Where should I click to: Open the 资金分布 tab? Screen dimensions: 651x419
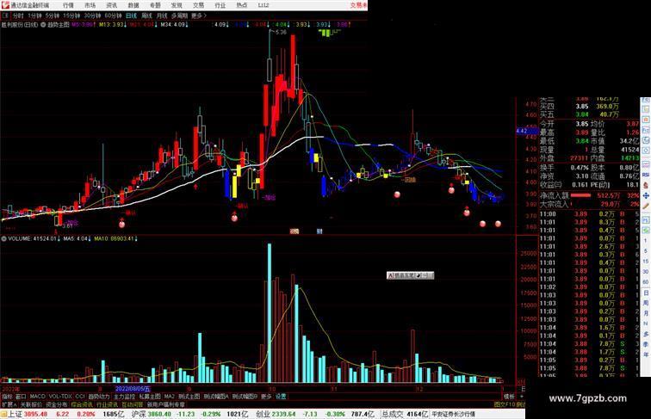point(57,404)
